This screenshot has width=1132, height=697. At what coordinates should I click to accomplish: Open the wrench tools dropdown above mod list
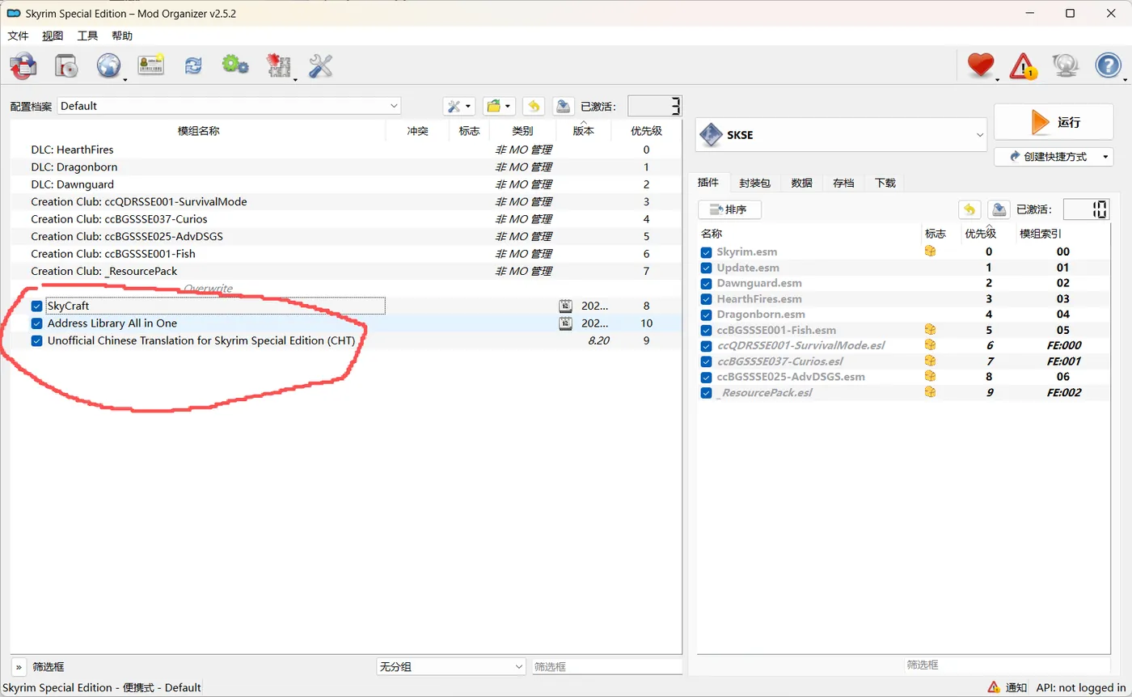(459, 106)
